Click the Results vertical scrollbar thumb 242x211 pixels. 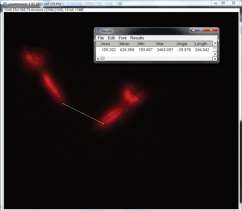(x=215, y=47)
